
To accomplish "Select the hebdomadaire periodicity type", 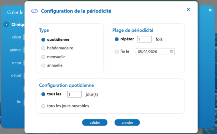I will (43, 48).
